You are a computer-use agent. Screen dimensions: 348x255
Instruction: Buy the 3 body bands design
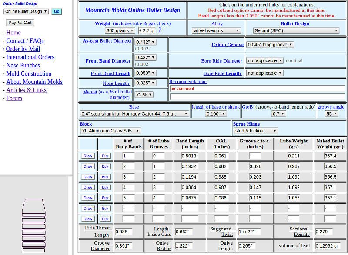click(105, 177)
